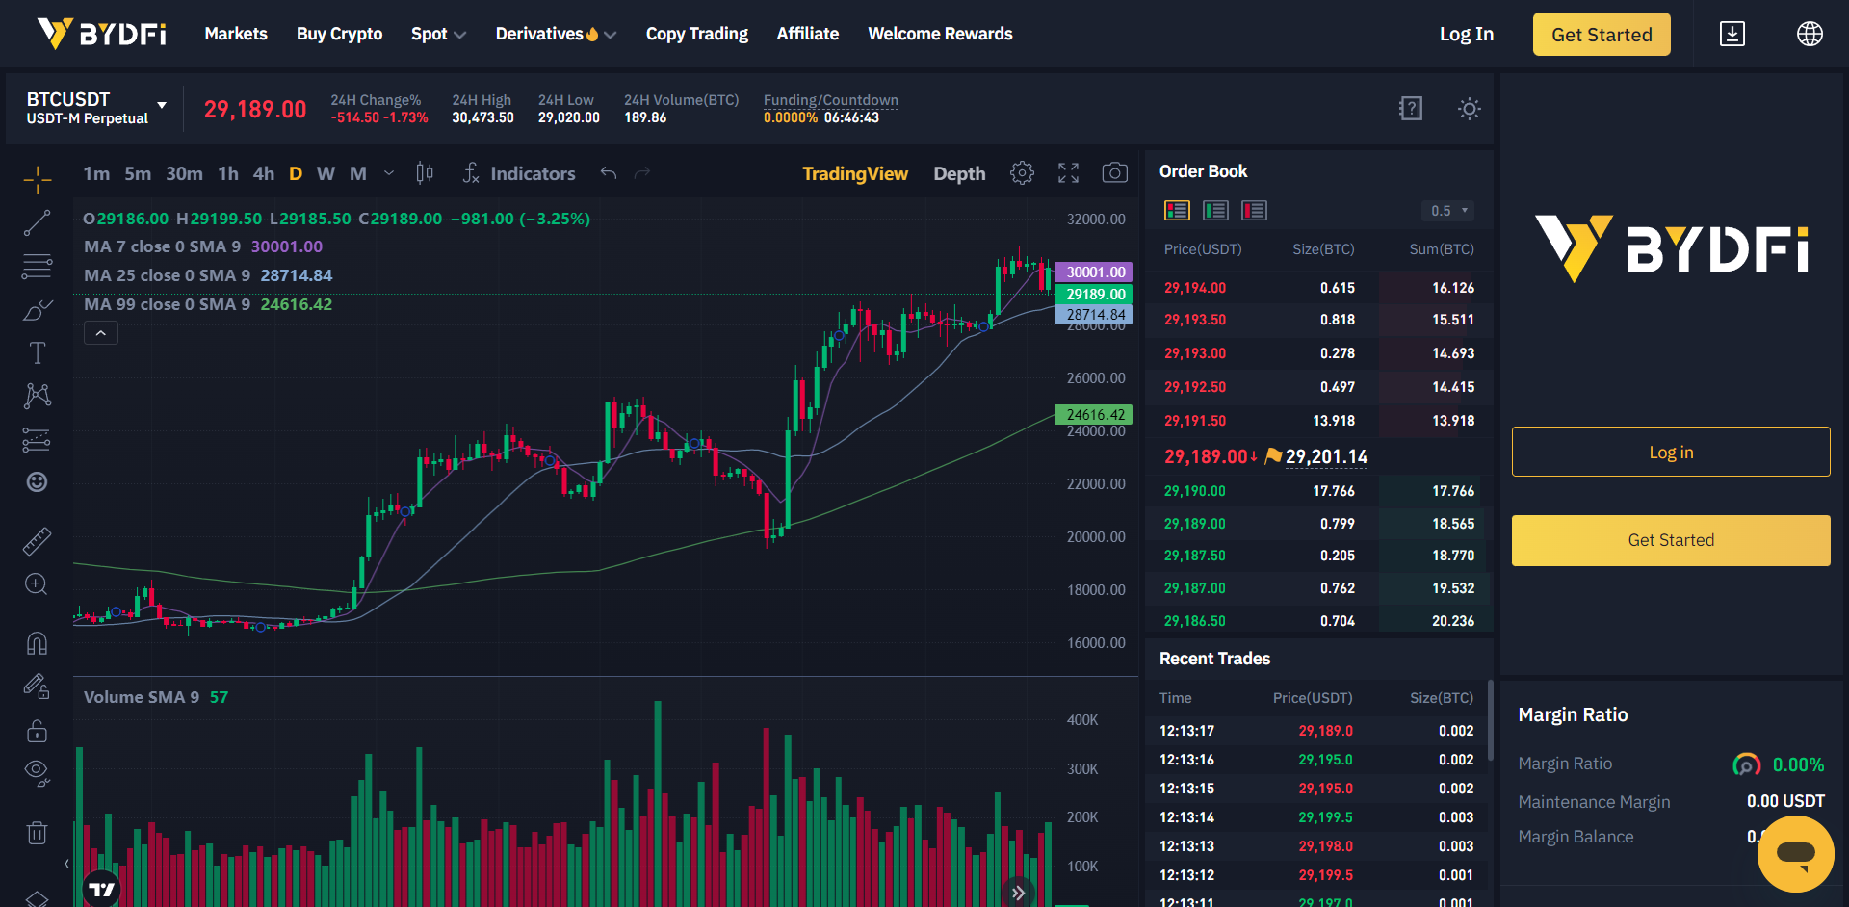
Task: Select the 5m timeframe
Action: click(138, 173)
